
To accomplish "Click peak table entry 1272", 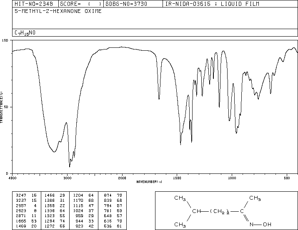I will (50, 226).
